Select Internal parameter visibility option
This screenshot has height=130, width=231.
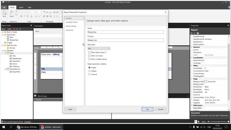click(89, 74)
